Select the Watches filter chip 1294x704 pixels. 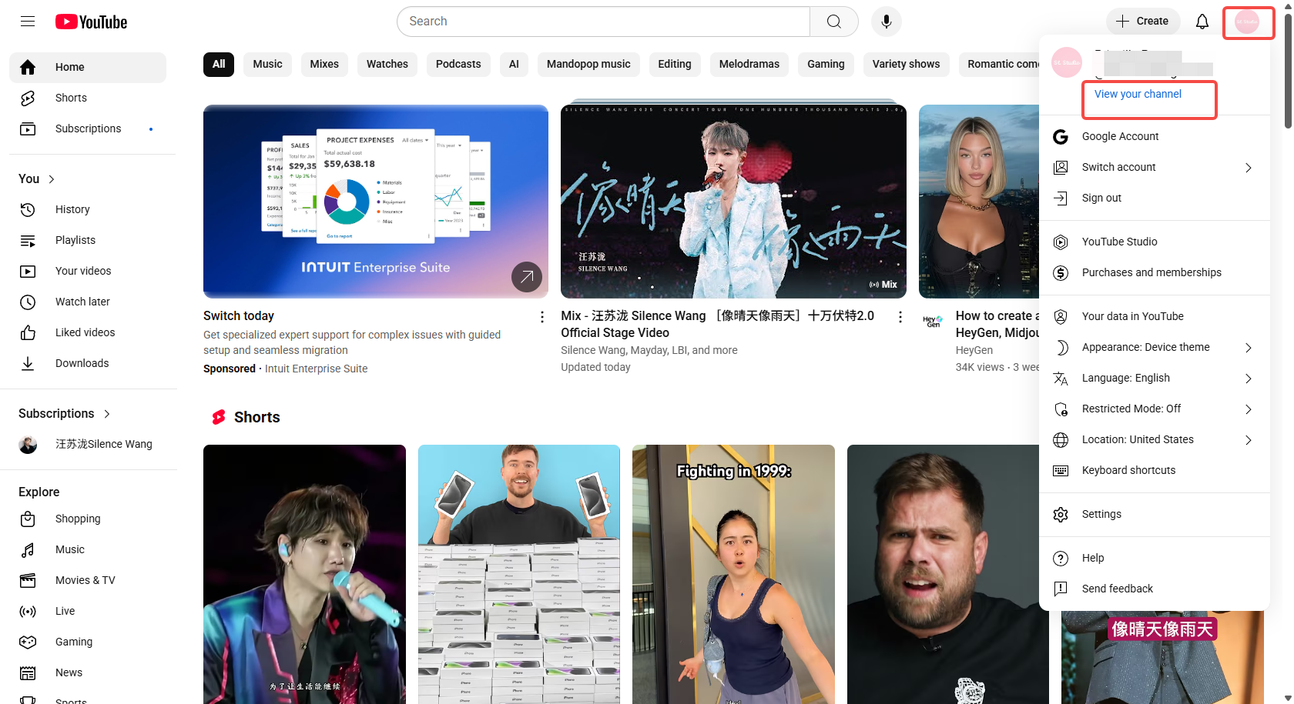[x=387, y=64]
